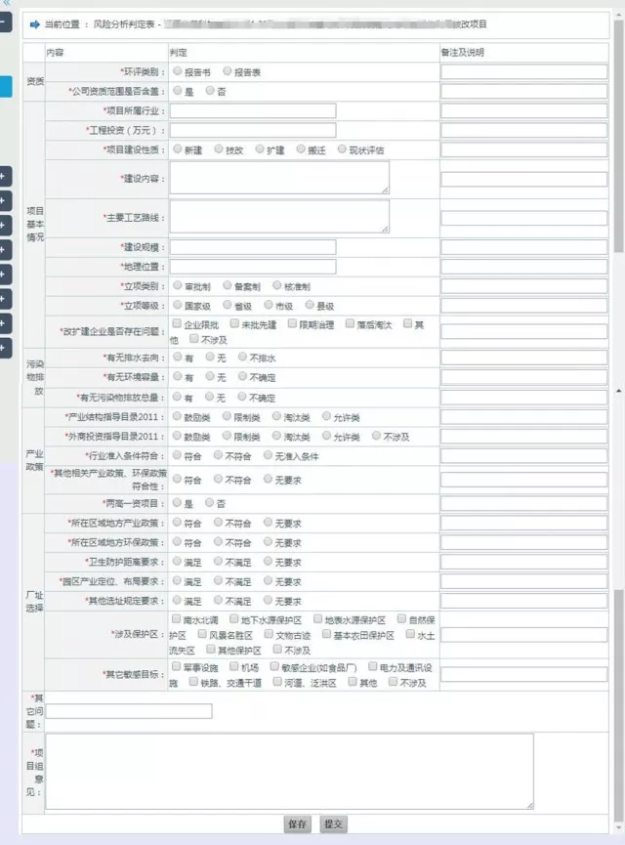Click the blue highlighted tab in left sidebar
This screenshot has height=845, width=625.
pos(5,85)
